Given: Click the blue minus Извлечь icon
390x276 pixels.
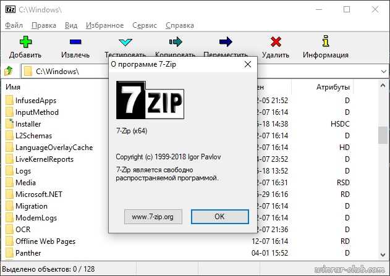Looking at the screenshot, I should point(75,42).
